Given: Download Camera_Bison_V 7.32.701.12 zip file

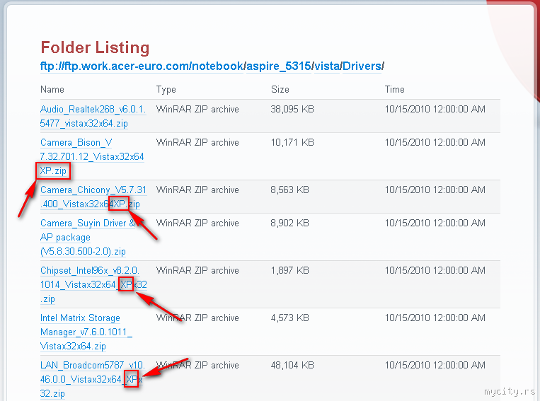Looking at the screenshot, I should click(x=92, y=156).
